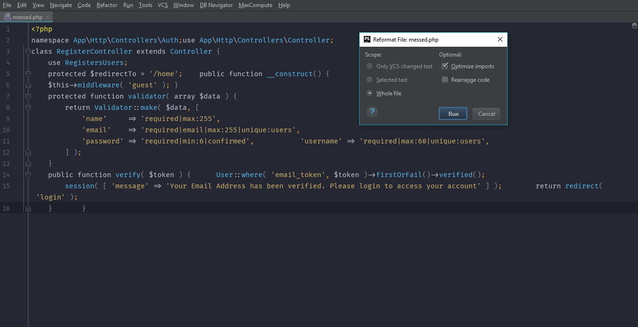638x327 pixels.
Task: Switch to the messed.php tab
Action: (x=27, y=17)
